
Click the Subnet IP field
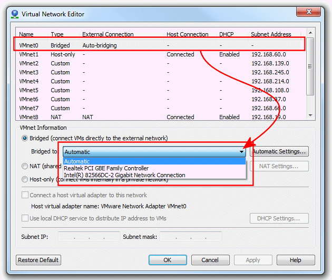click(89, 237)
